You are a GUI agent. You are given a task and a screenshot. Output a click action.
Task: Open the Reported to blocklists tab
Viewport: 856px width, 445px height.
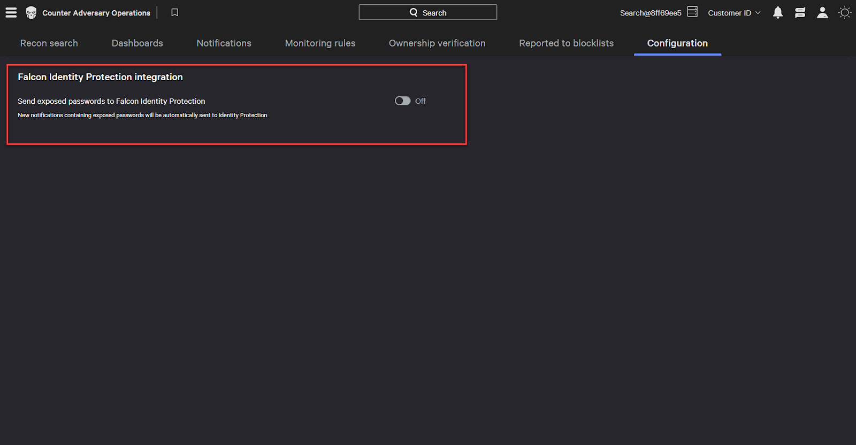[567, 43]
